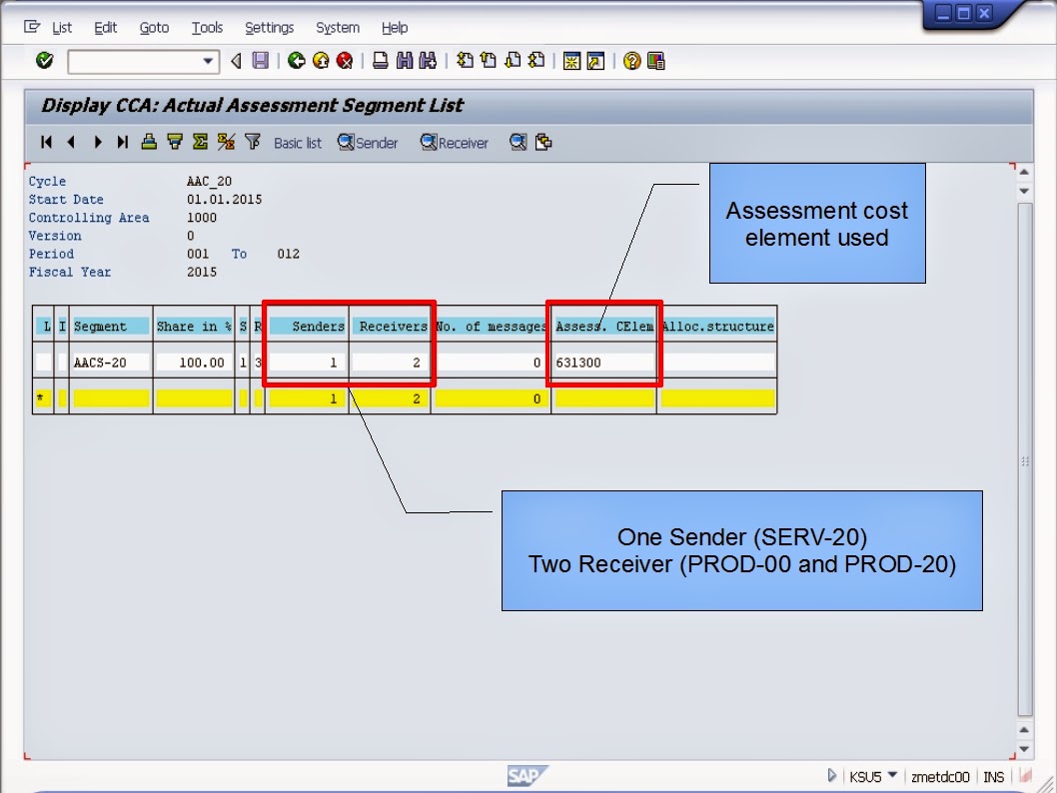Viewport: 1057px width, 793px height.
Task: Open the Tools menu
Action: pyautogui.click(x=207, y=28)
